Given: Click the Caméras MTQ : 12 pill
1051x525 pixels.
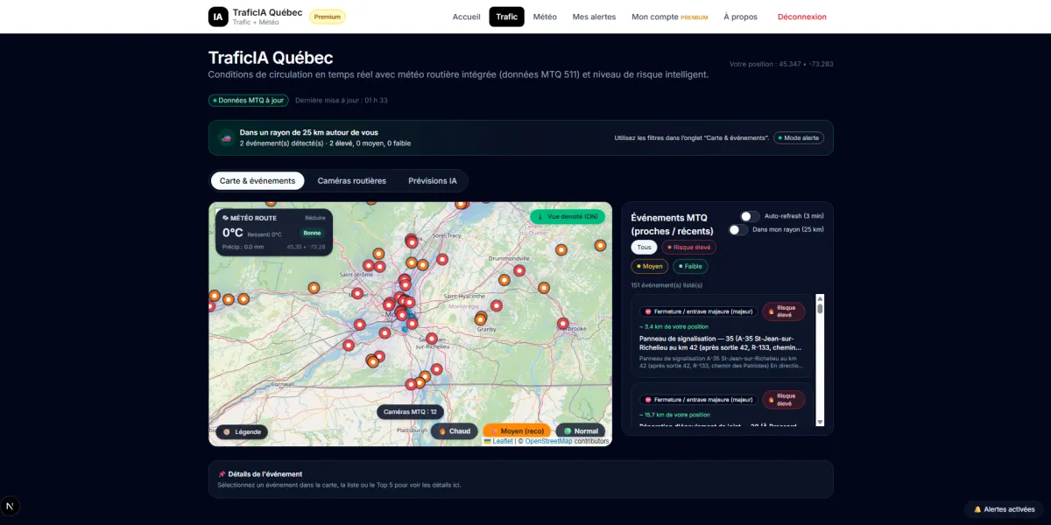Looking at the screenshot, I should point(410,411).
